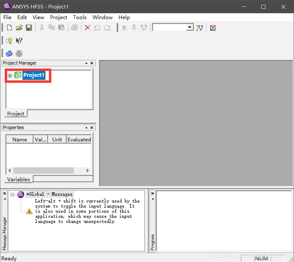
Task: Click the middle grayed simulation toolbar icon
Action: (134, 28)
